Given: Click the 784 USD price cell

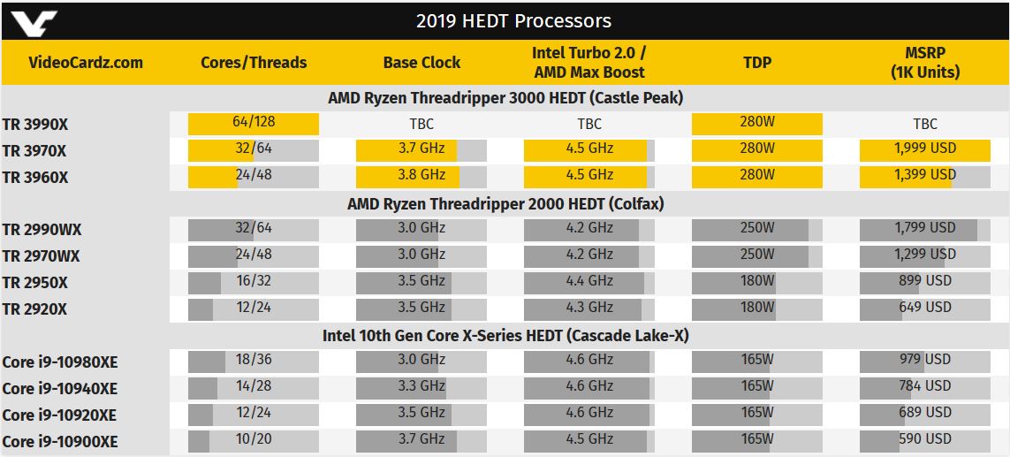Looking at the screenshot, I should (925, 387).
